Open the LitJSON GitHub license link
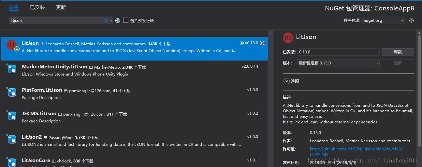Image resolution: width=422 pixels, height=167 pixels. click(x=356, y=152)
